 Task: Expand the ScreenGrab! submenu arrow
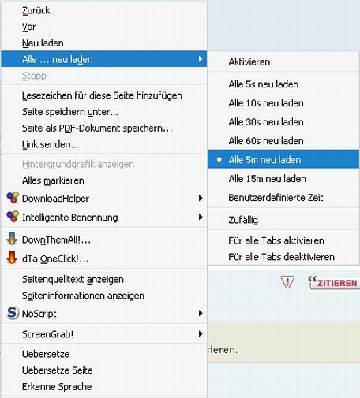point(201,334)
